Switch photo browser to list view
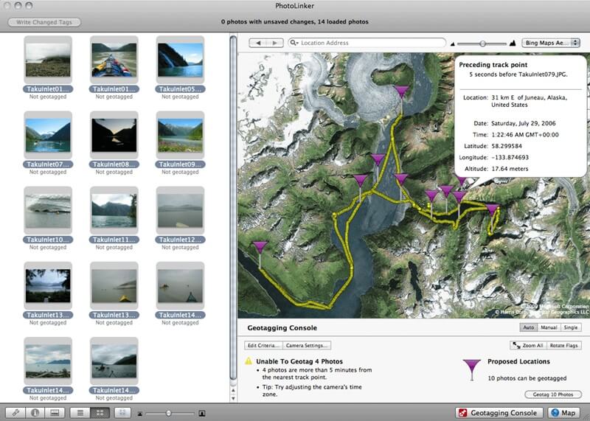590x421 pixels. coord(81,413)
